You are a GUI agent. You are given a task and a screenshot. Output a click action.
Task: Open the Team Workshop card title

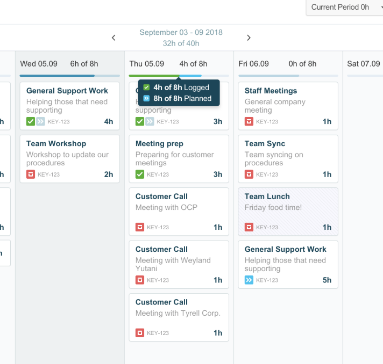(x=56, y=143)
